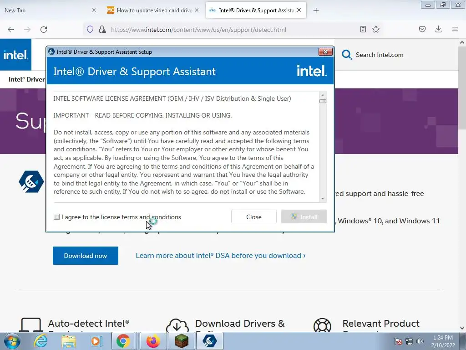Close the Intel Setup dialog with the red X
The height and width of the screenshot is (350, 466).
325,52
